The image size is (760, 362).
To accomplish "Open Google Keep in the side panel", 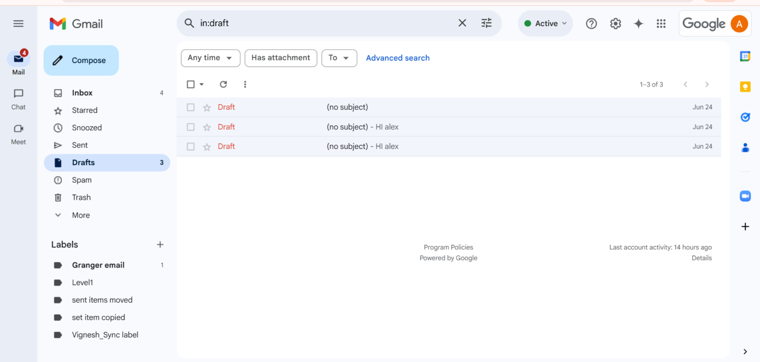I will pyautogui.click(x=745, y=87).
